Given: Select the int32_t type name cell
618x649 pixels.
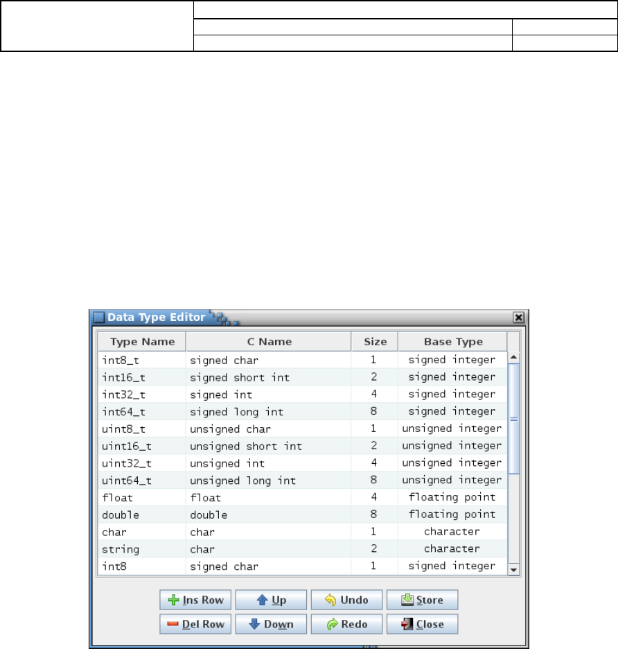Looking at the screenshot, I should click(x=142, y=395).
